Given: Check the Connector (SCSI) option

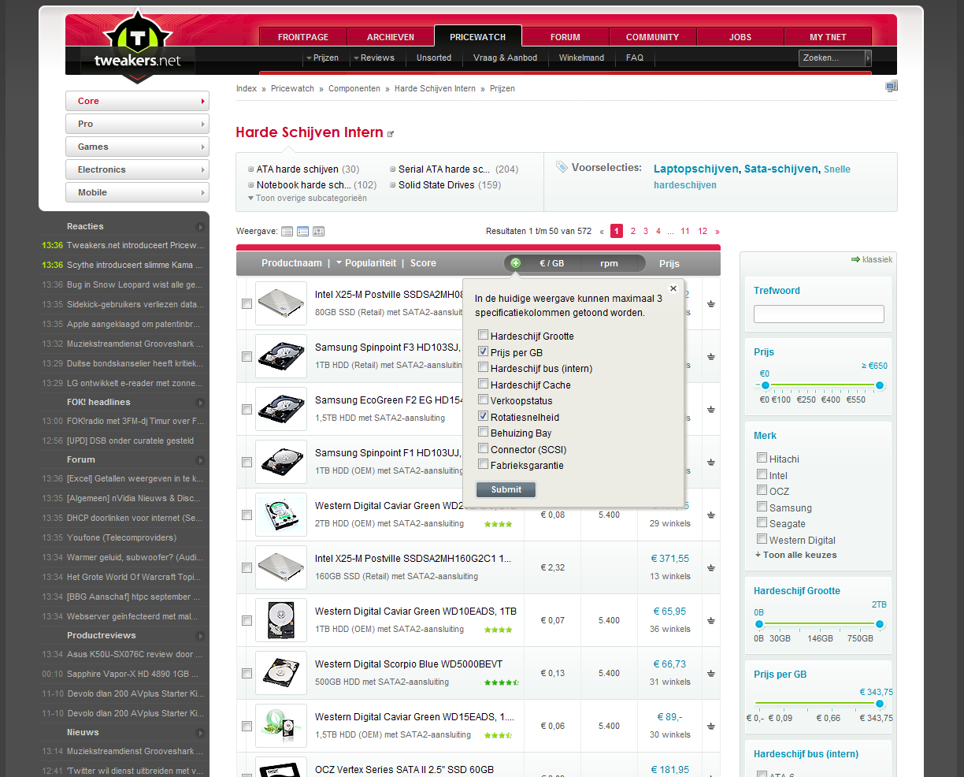Looking at the screenshot, I should (484, 448).
